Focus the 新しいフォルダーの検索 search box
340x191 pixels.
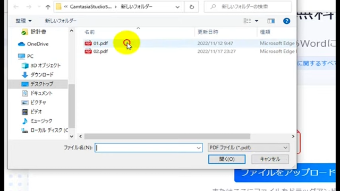pos(248,7)
